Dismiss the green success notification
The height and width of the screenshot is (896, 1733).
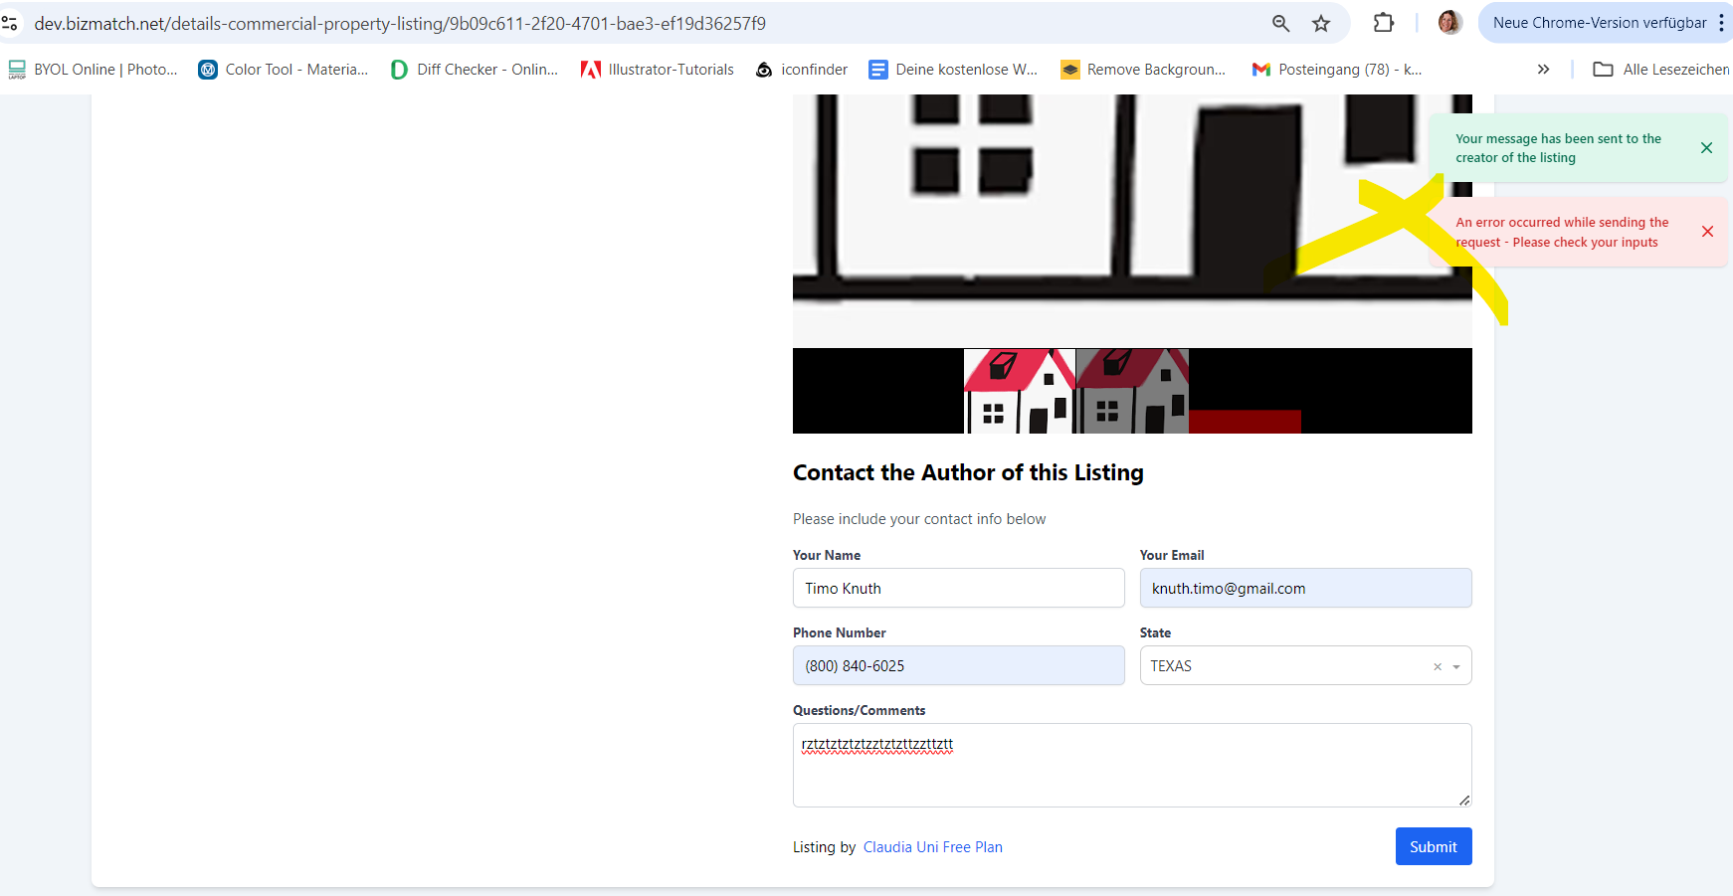(x=1706, y=148)
